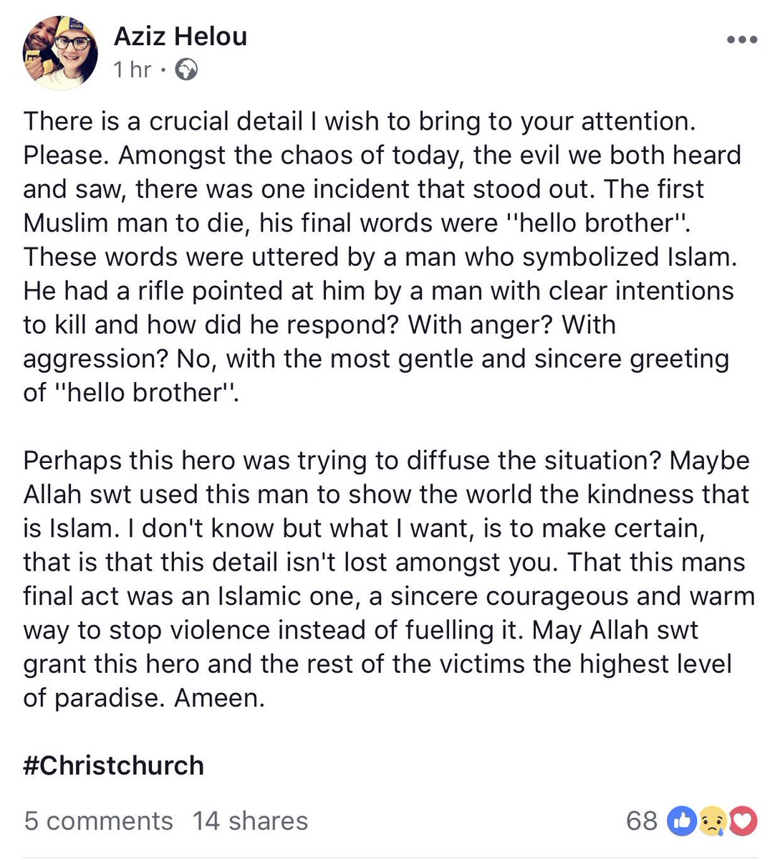
Task: Open the #Christchurch hashtag
Action: point(114,765)
